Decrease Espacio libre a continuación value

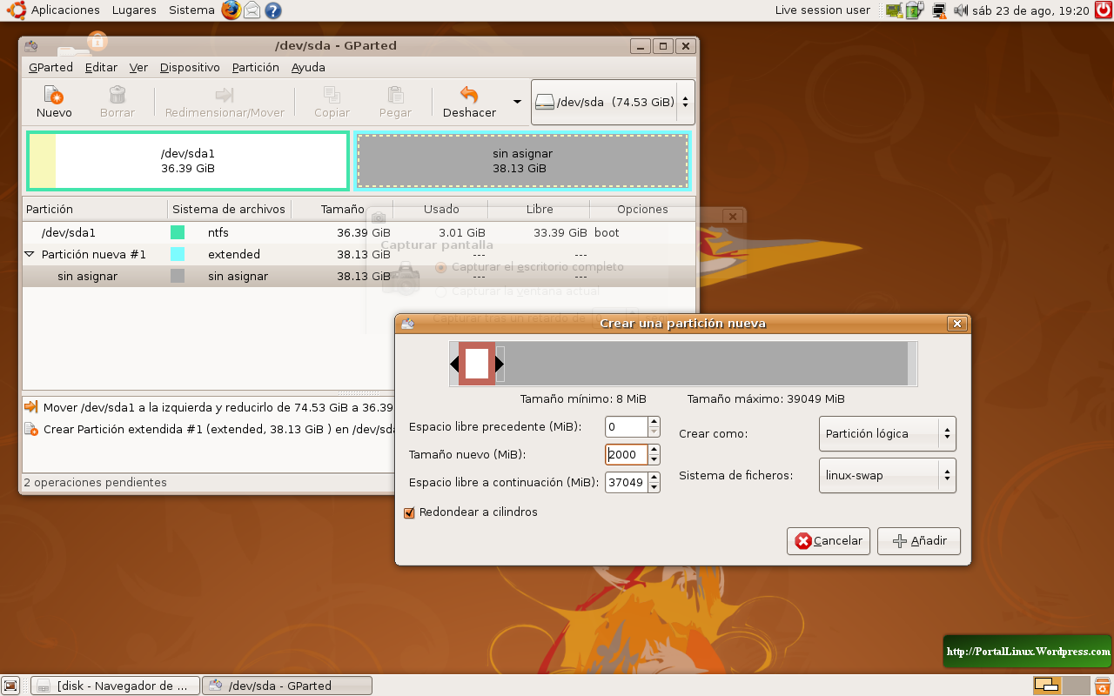click(x=654, y=487)
